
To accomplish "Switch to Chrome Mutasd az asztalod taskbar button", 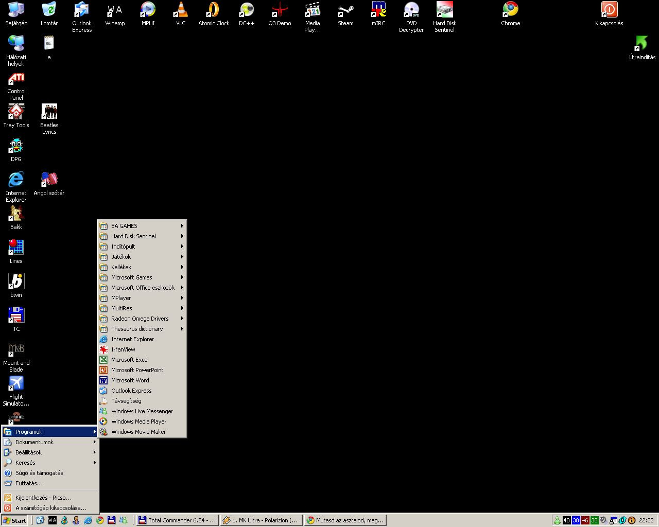I will [345, 520].
